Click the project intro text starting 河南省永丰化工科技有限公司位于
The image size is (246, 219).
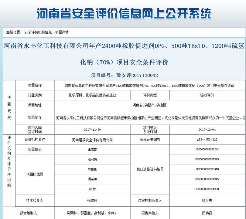pos(151,118)
